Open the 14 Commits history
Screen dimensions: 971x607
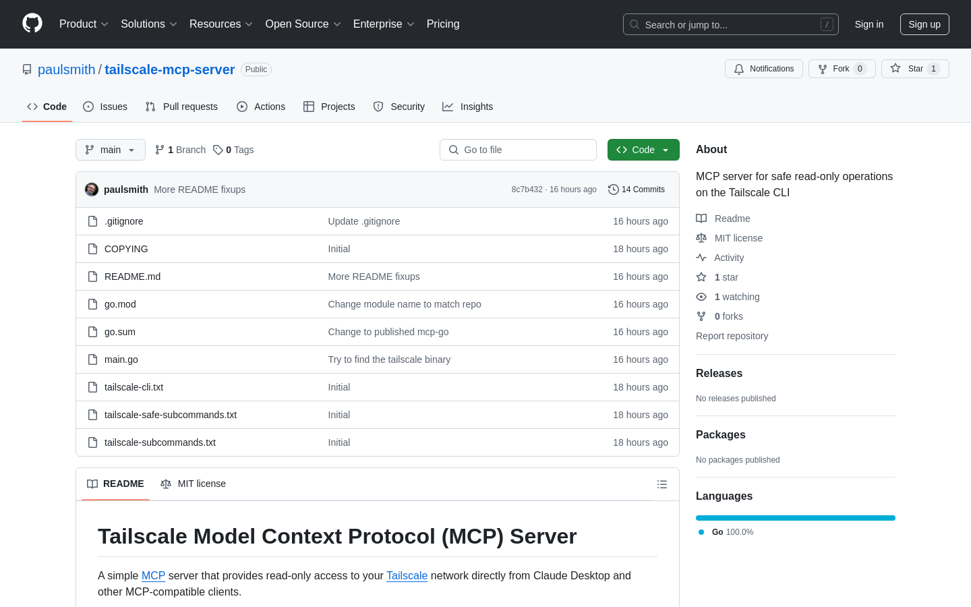click(x=636, y=190)
